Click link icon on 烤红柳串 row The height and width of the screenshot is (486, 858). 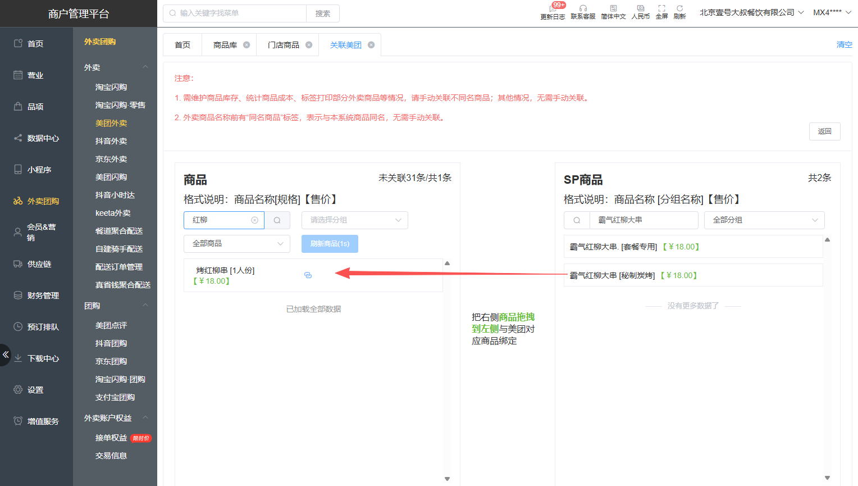(308, 275)
